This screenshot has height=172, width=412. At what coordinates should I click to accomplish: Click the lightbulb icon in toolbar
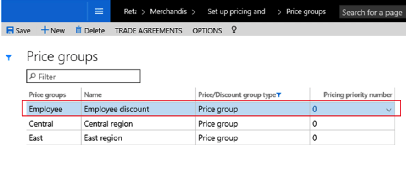pyautogui.click(x=234, y=30)
